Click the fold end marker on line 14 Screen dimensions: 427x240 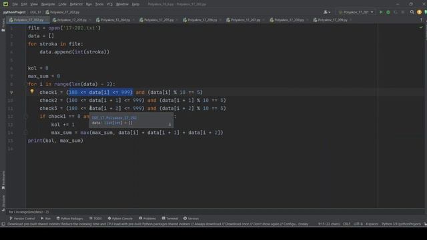pyautogui.click(x=25, y=133)
